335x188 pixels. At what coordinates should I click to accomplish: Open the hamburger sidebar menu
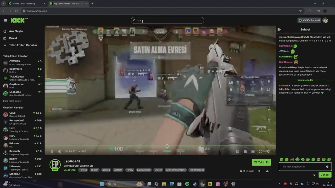click(x=5, y=20)
